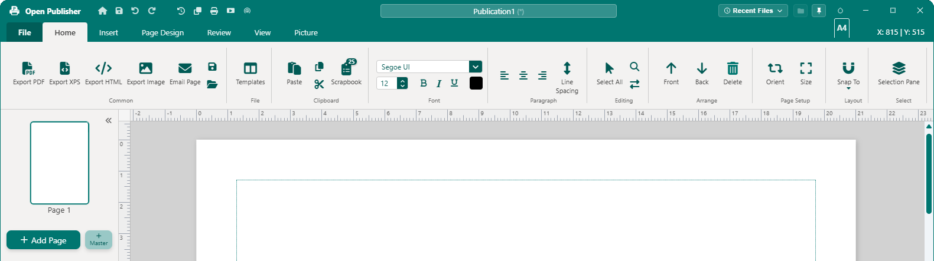This screenshot has height=261, width=934.
Task: Click the folder button beside Recent Files
Action: pyautogui.click(x=800, y=11)
